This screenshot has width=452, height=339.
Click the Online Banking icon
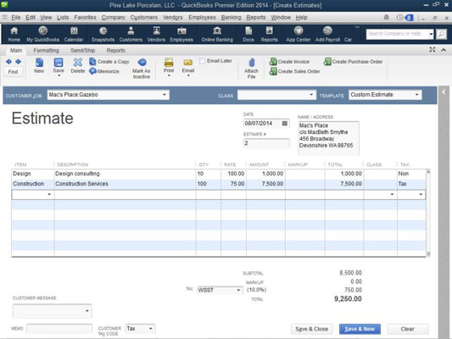217,31
